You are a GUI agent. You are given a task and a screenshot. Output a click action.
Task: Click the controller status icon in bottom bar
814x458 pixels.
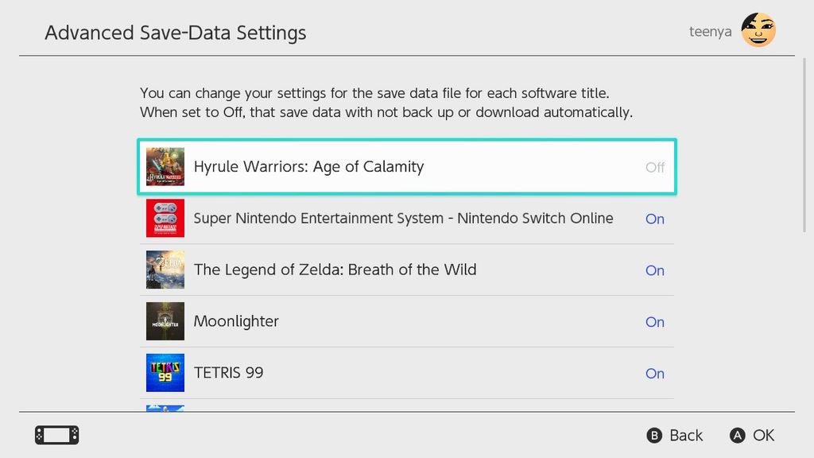coord(56,435)
